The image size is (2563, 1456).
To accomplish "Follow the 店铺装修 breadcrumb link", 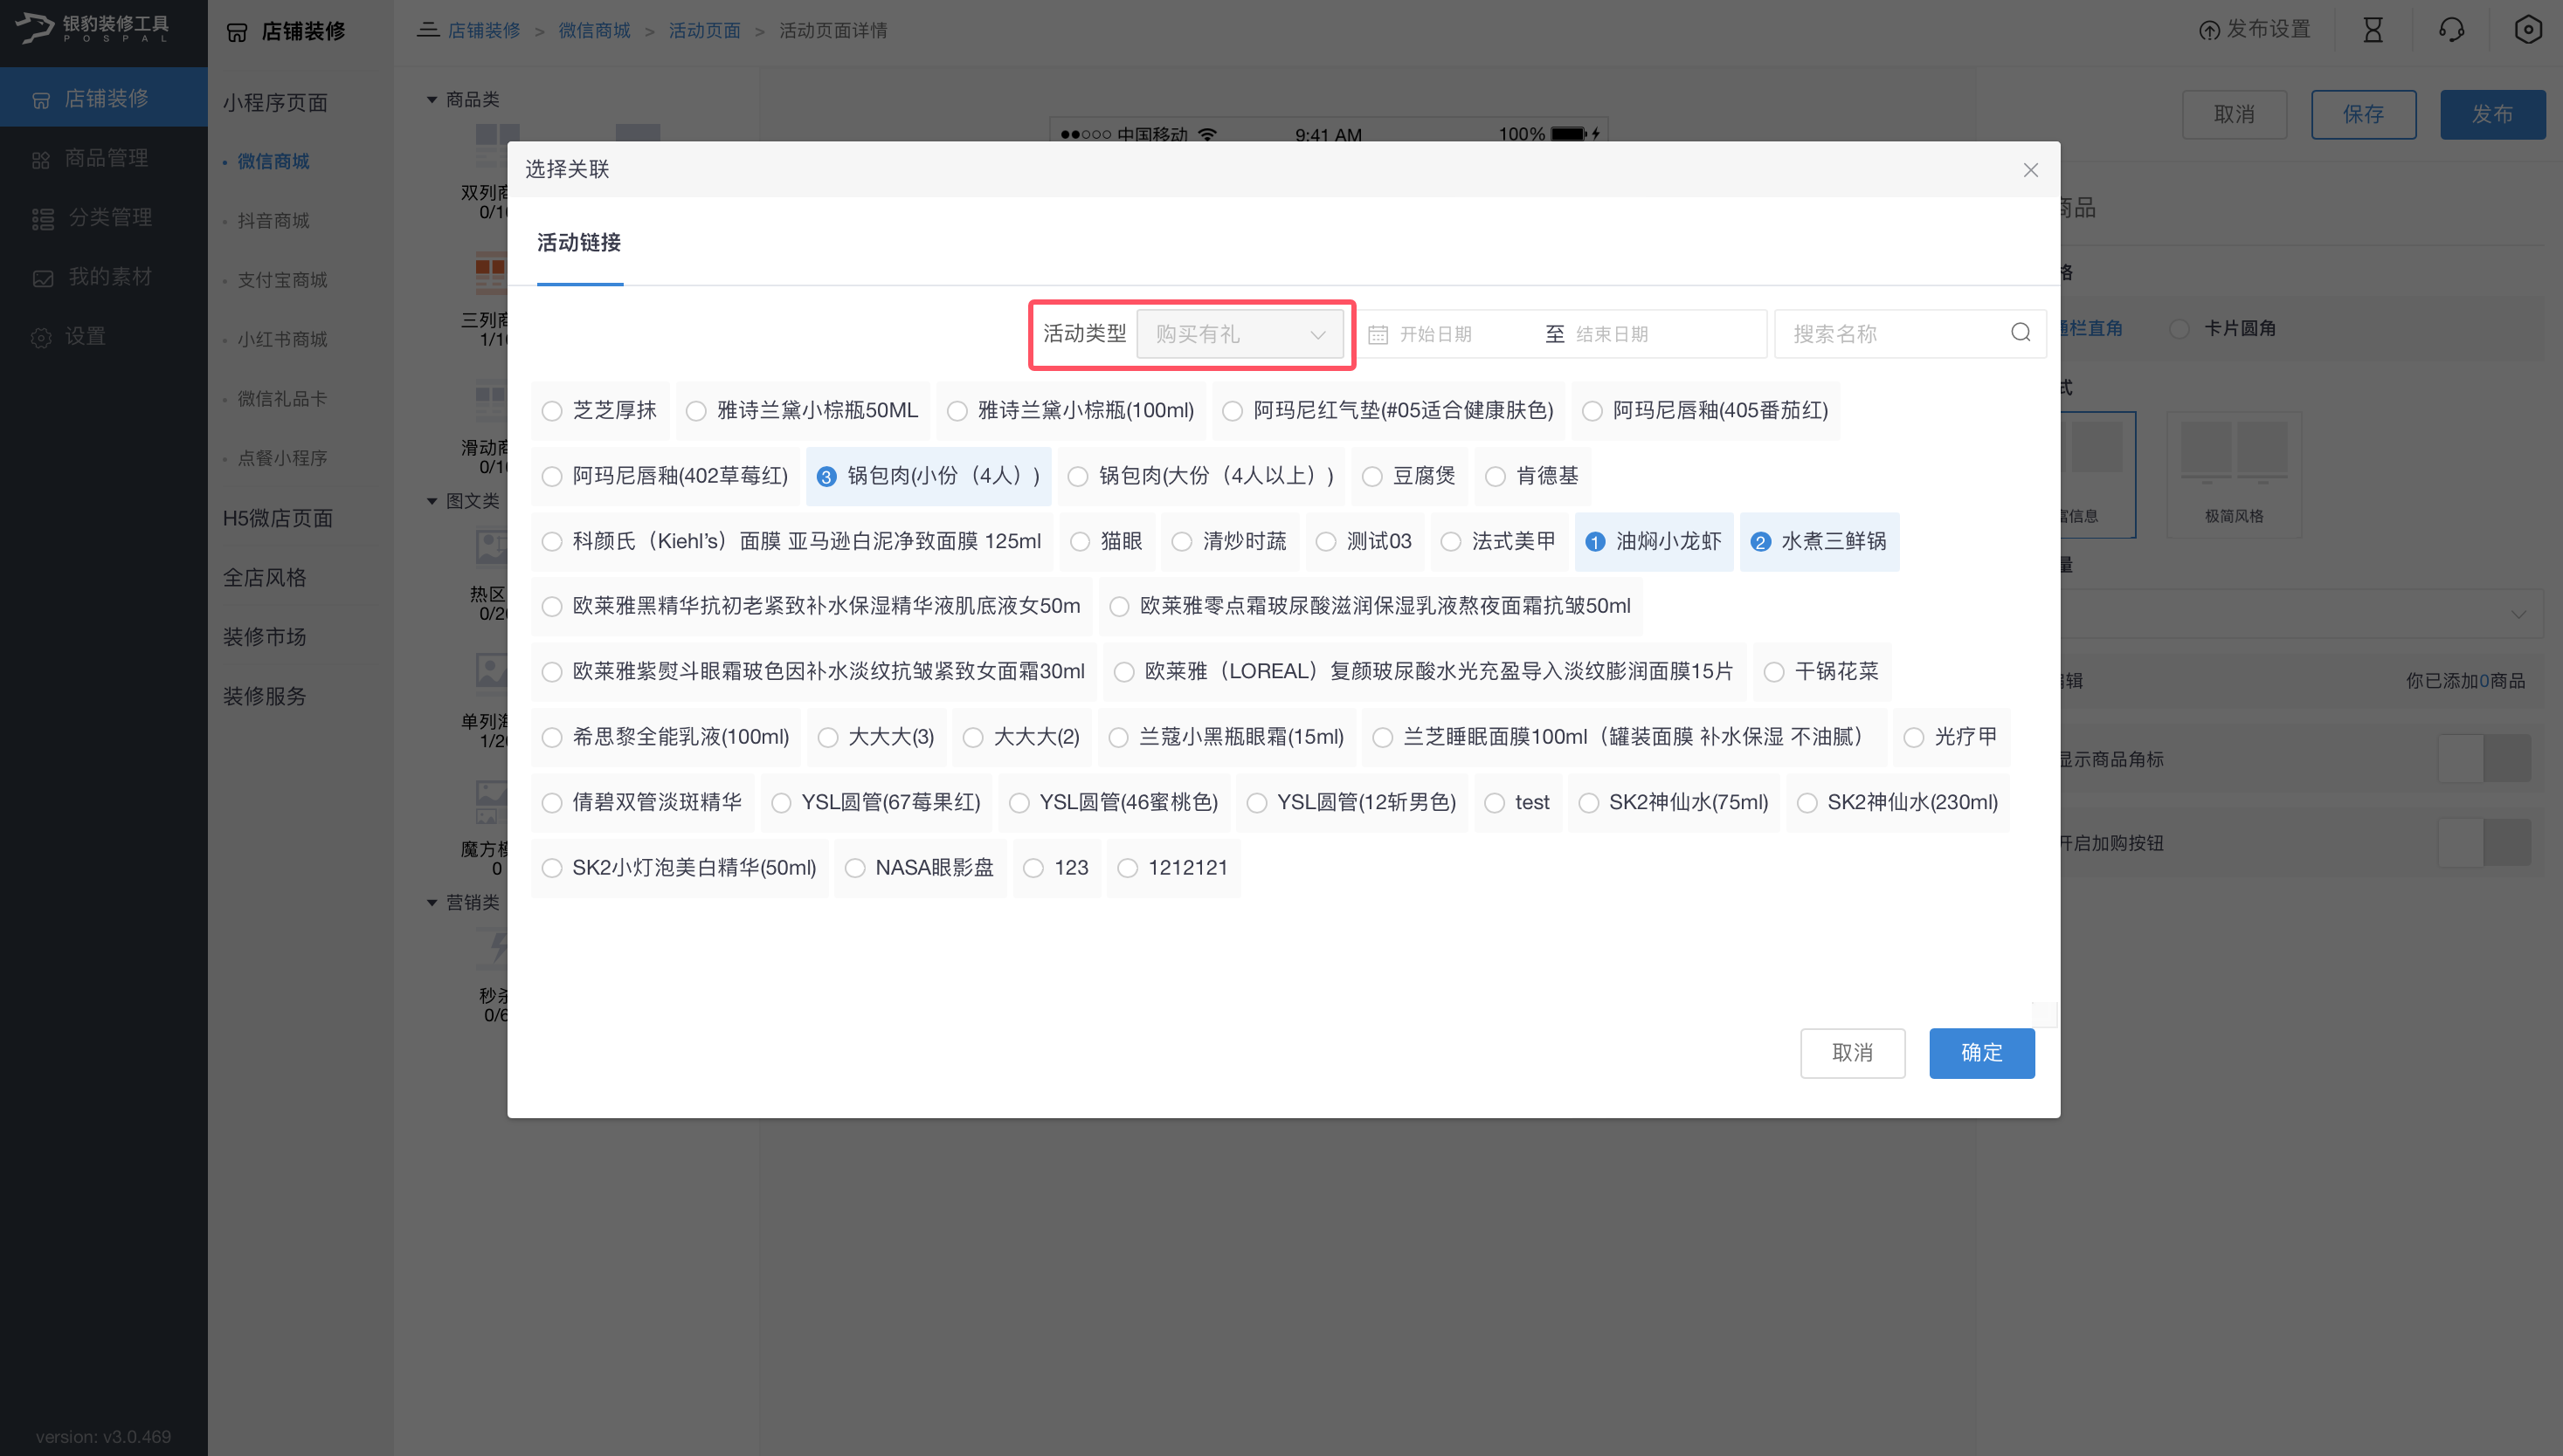I will point(483,31).
